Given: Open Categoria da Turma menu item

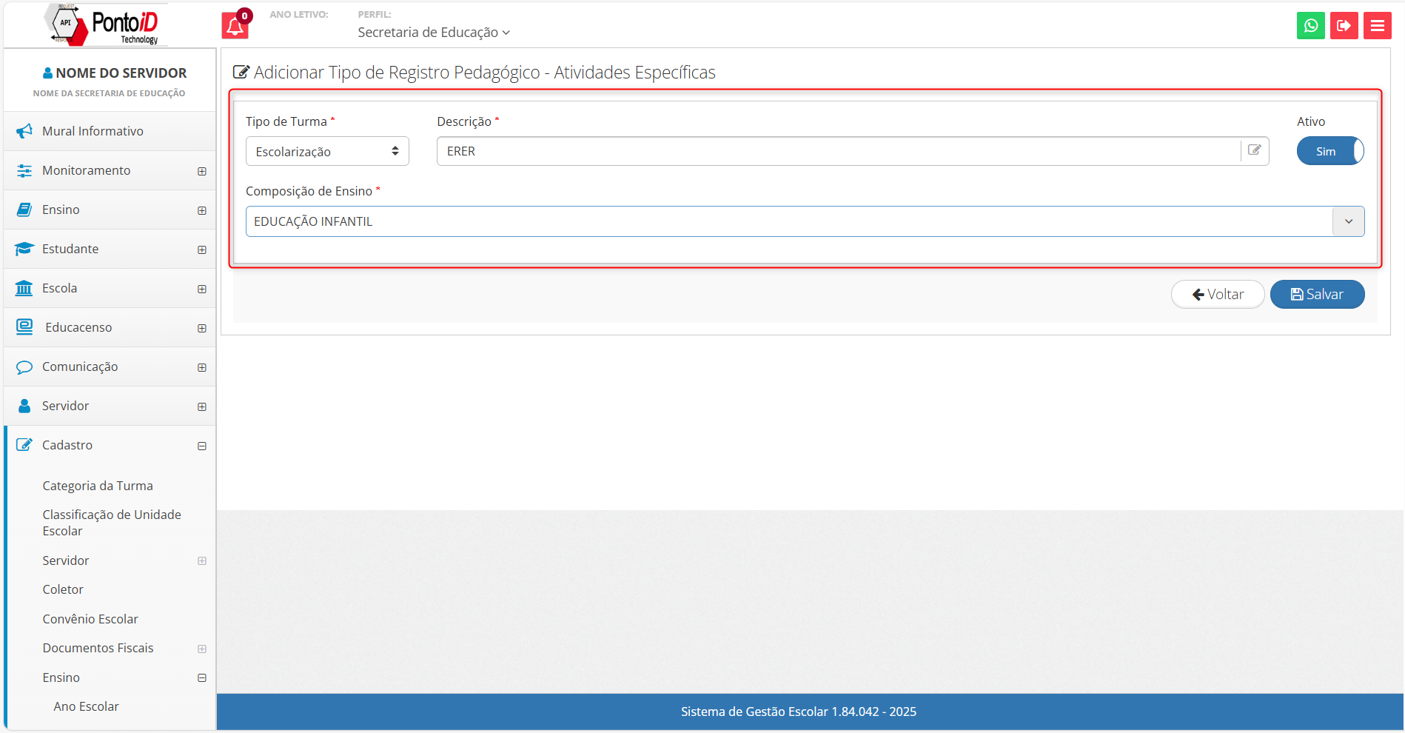Looking at the screenshot, I should [x=98, y=486].
